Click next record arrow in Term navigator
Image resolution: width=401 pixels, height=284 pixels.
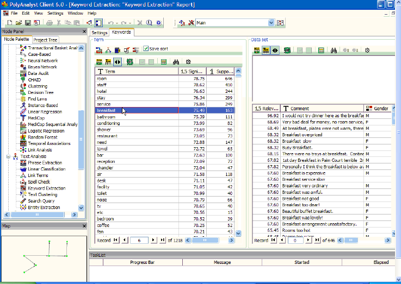click(x=153, y=239)
